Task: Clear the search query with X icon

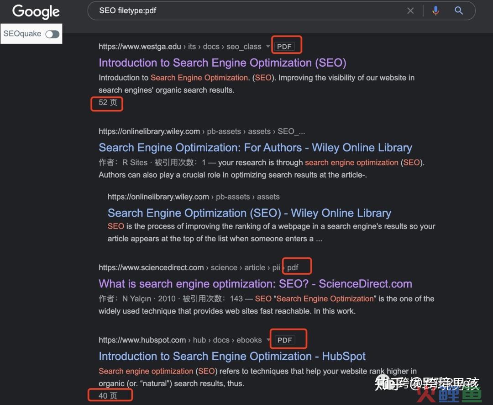Action: click(x=410, y=11)
